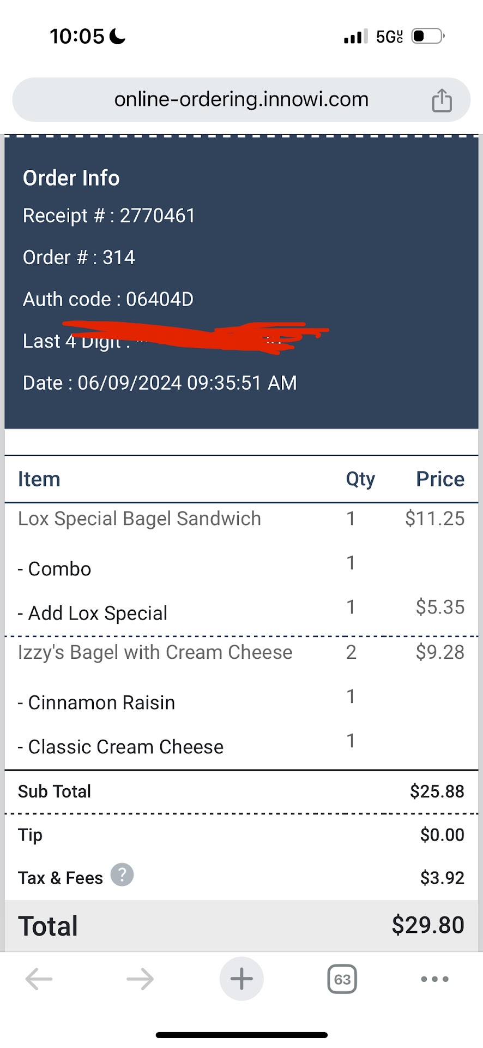
Task: Tap the Price column header
Action: 440,479
